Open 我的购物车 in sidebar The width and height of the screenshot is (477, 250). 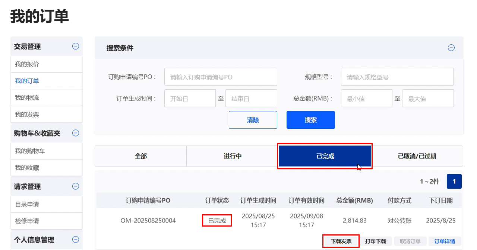[30, 151]
